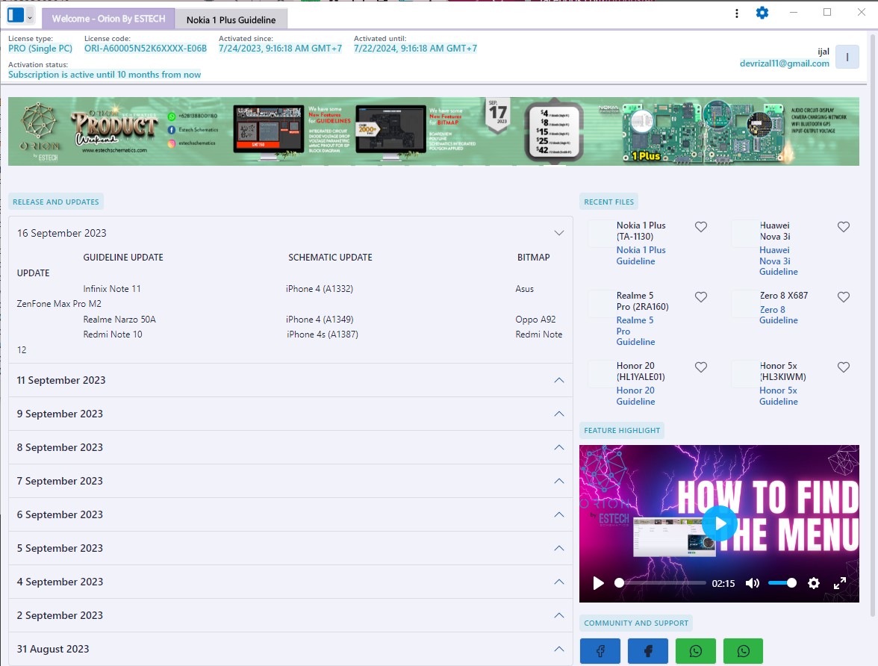878x666 pixels.
Task: Toggle heart for Honor 20 file
Action: click(x=700, y=367)
